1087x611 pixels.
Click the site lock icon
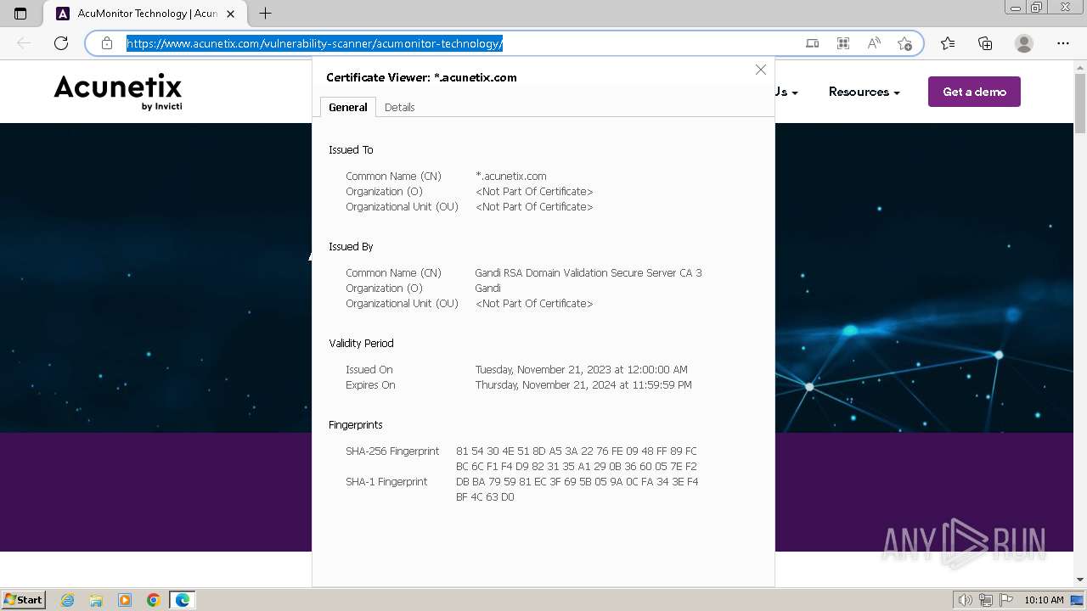[x=107, y=43]
